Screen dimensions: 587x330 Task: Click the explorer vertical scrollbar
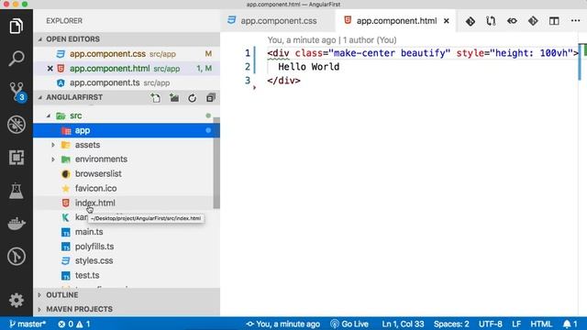tap(216, 163)
